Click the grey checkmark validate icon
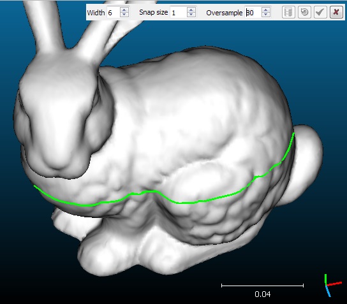The image size is (347, 304). pos(320,12)
